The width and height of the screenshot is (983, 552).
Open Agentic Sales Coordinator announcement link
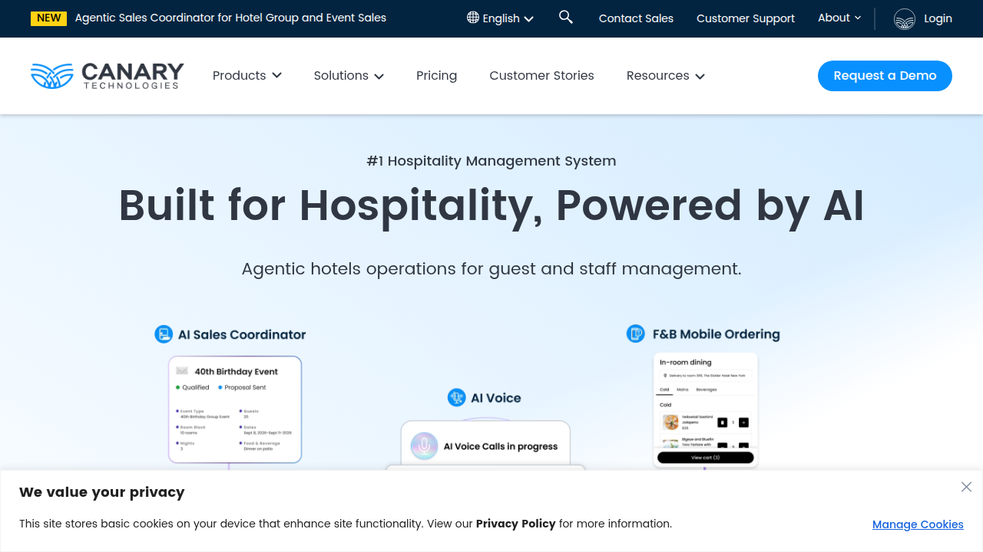click(230, 18)
